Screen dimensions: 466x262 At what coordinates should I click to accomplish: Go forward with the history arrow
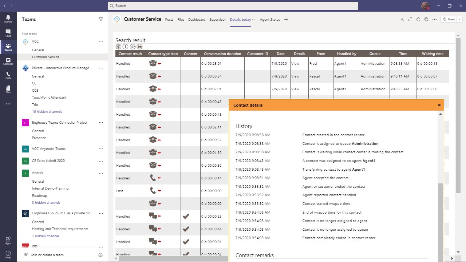tap(12, 6)
